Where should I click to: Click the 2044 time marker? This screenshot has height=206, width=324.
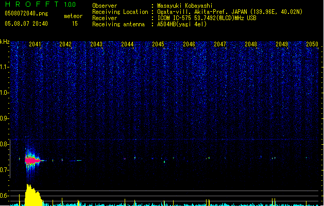[127, 44]
